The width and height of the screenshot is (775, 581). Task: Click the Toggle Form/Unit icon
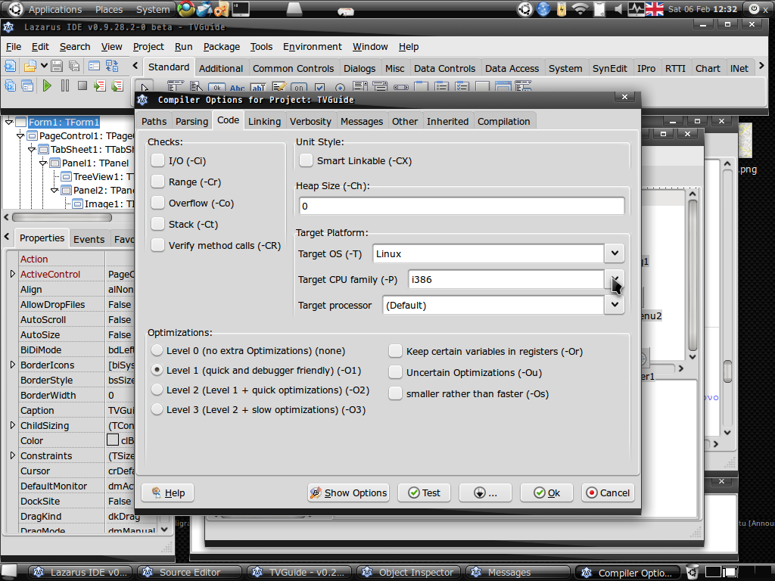point(111,67)
